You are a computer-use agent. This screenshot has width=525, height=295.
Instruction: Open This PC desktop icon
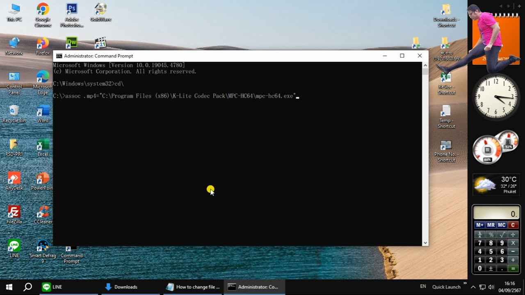tap(14, 12)
